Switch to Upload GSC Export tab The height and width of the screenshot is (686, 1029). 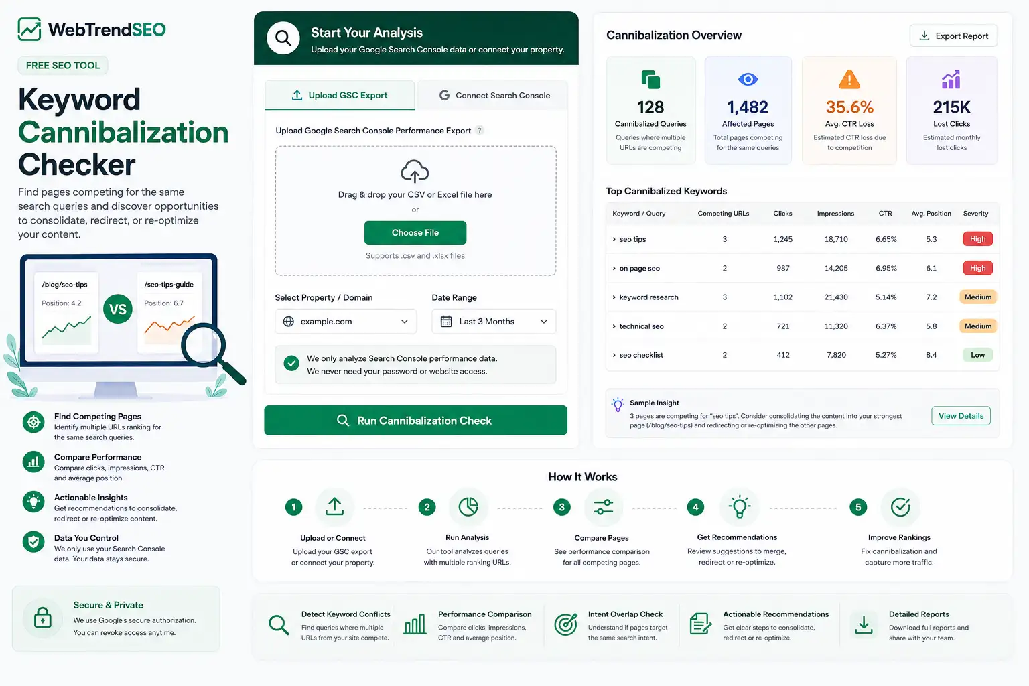click(x=340, y=95)
